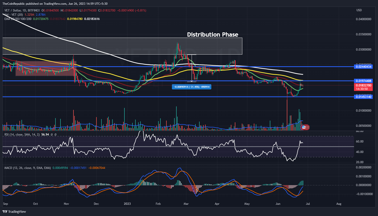Click the Dec label on the time axis

point(96,204)
